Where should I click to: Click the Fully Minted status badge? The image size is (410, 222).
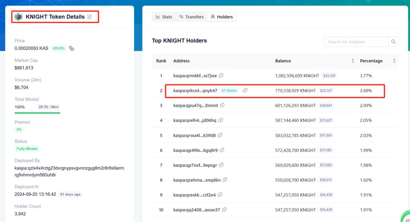27,149
